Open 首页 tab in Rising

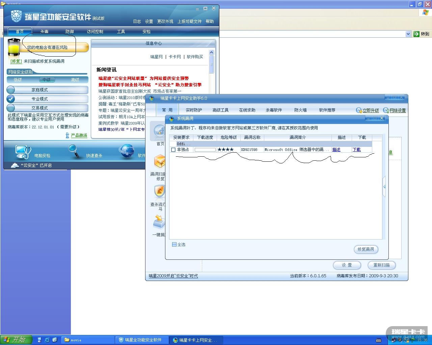(x=20, y=32)
